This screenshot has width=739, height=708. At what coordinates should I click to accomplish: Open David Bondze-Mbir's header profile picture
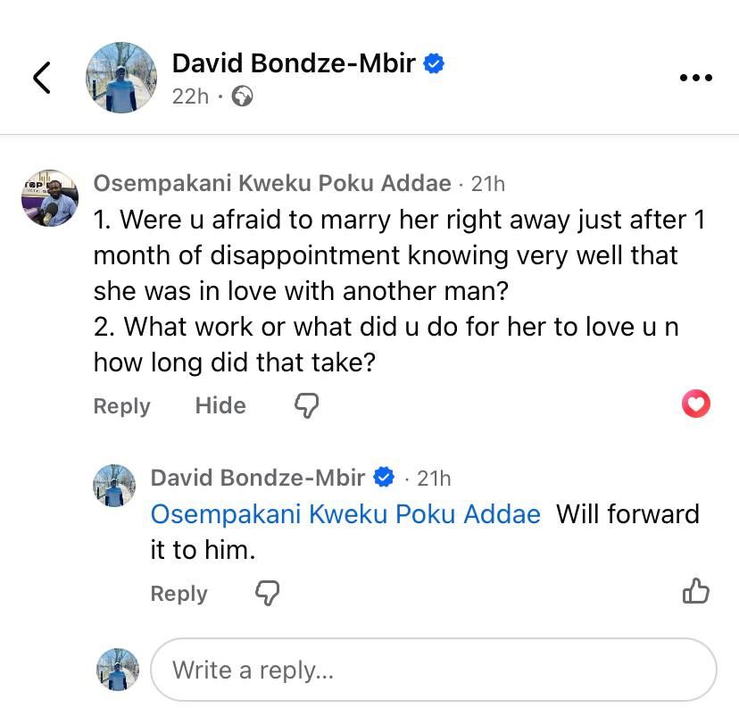121,77
